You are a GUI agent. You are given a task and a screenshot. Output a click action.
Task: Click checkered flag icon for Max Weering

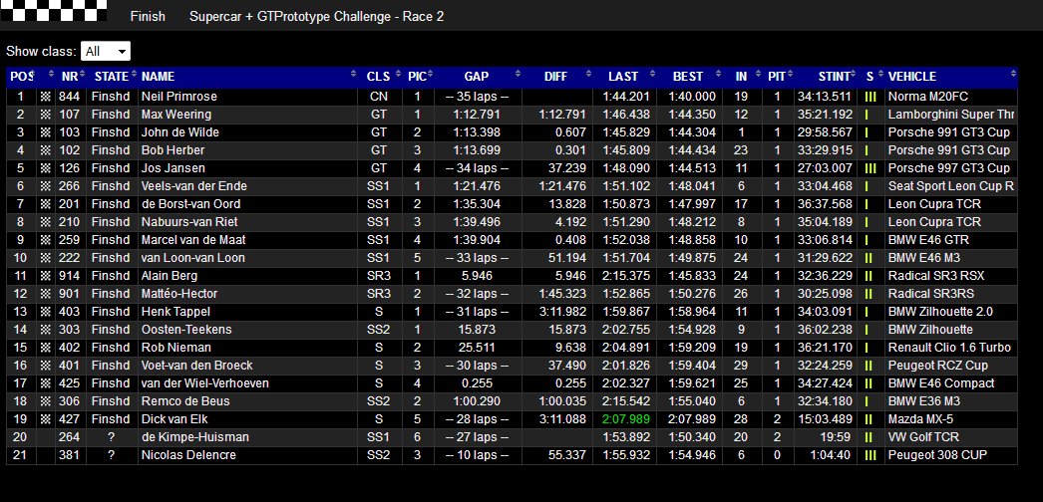point(45,115)
